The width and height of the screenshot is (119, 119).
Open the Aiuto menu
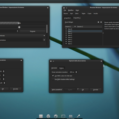tap(77, 10)
